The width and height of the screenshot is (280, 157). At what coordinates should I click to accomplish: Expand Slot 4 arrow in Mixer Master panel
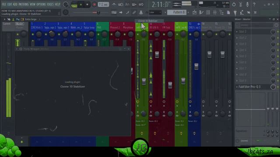pyautogui.click(x=237, y=50)
